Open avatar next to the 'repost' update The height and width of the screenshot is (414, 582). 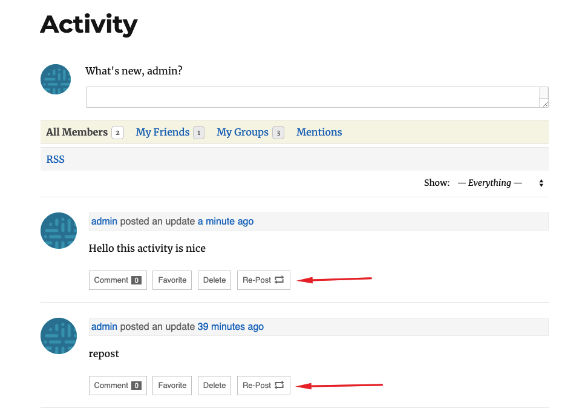point(59,336)
